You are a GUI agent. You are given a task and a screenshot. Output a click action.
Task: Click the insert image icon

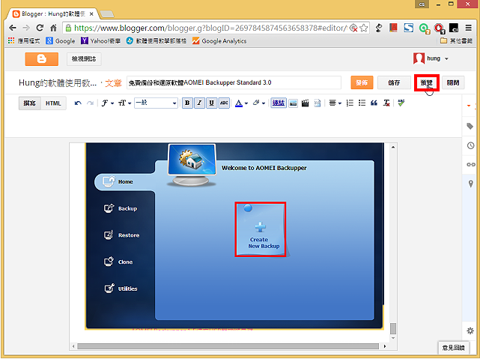point(294,103)
